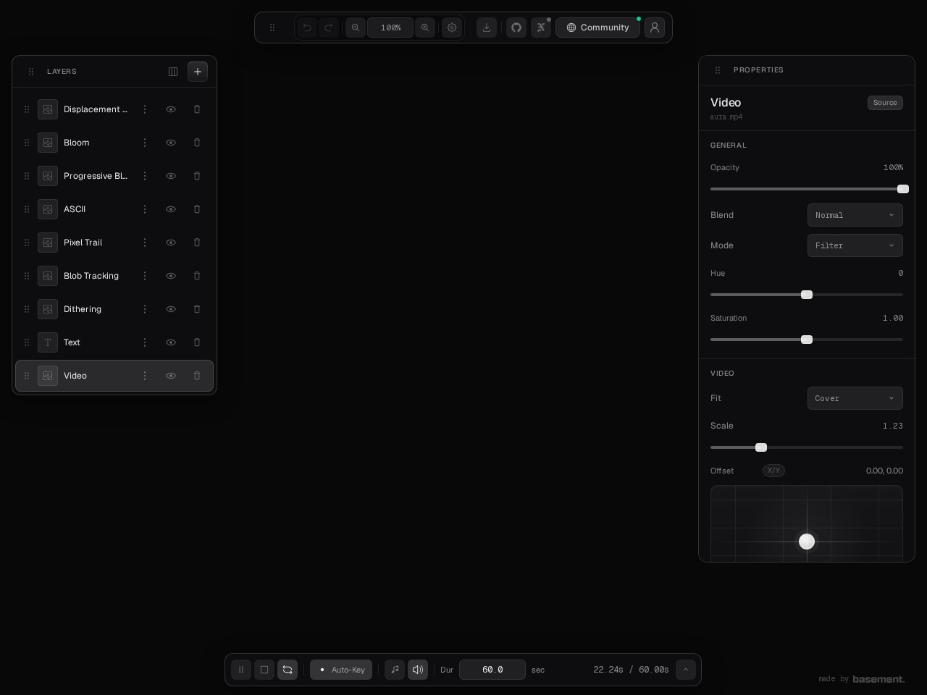Screen dimensions: 927x695
Task: Click the Source button
Action: (885, 103)
